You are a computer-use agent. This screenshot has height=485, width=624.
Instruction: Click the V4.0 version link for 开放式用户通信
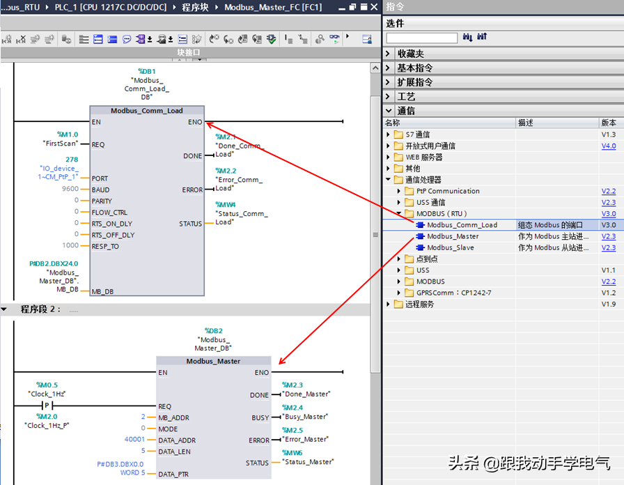coord(608,146)
